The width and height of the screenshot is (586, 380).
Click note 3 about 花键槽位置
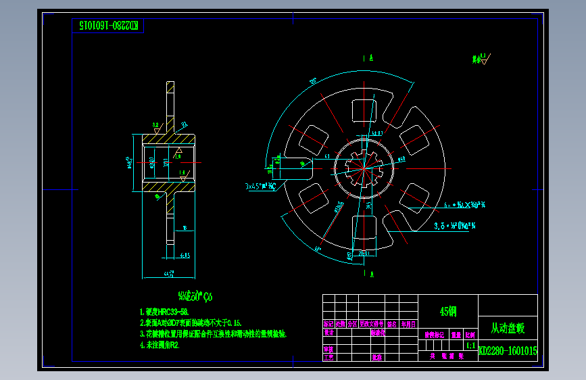[x=214, y=334]
